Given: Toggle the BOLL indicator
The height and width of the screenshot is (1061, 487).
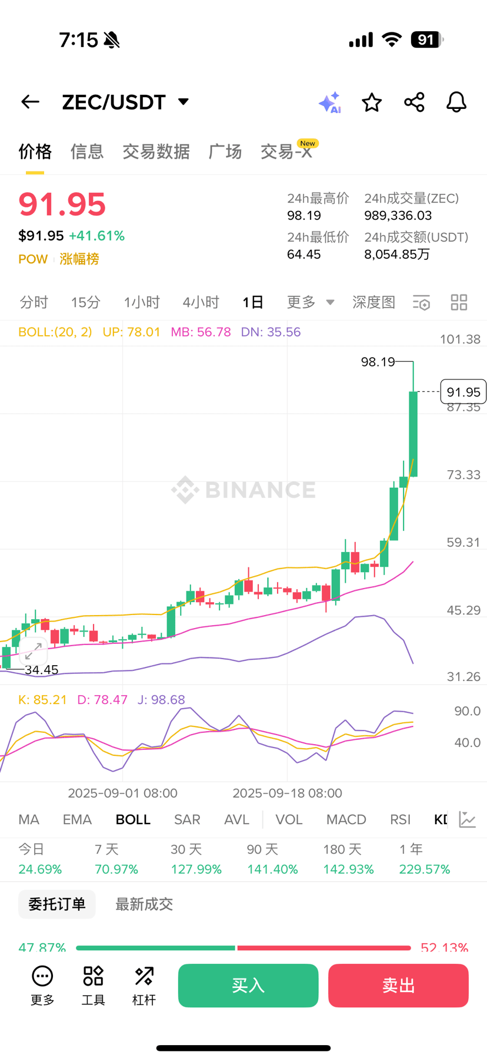Looking at the screenshot, I should click(x=133, y=819).
